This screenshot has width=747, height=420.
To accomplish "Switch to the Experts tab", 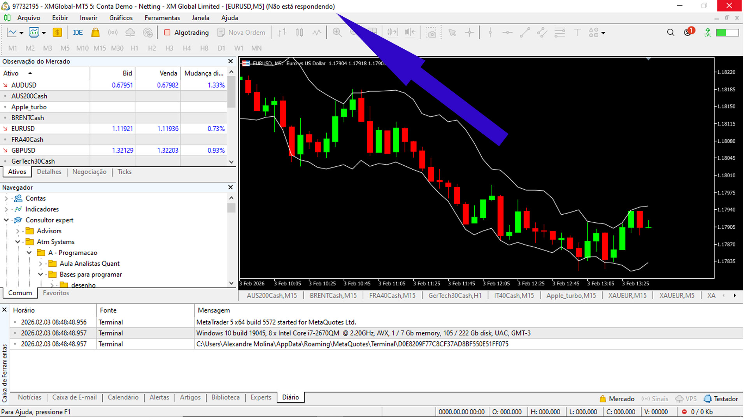I will tap(261, 397).
